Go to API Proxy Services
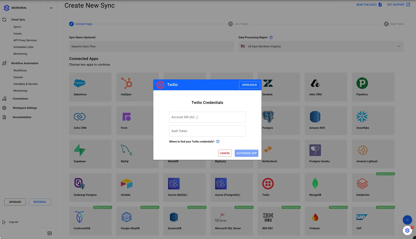The width and height of the screenshot is (416, 239). 25,40
